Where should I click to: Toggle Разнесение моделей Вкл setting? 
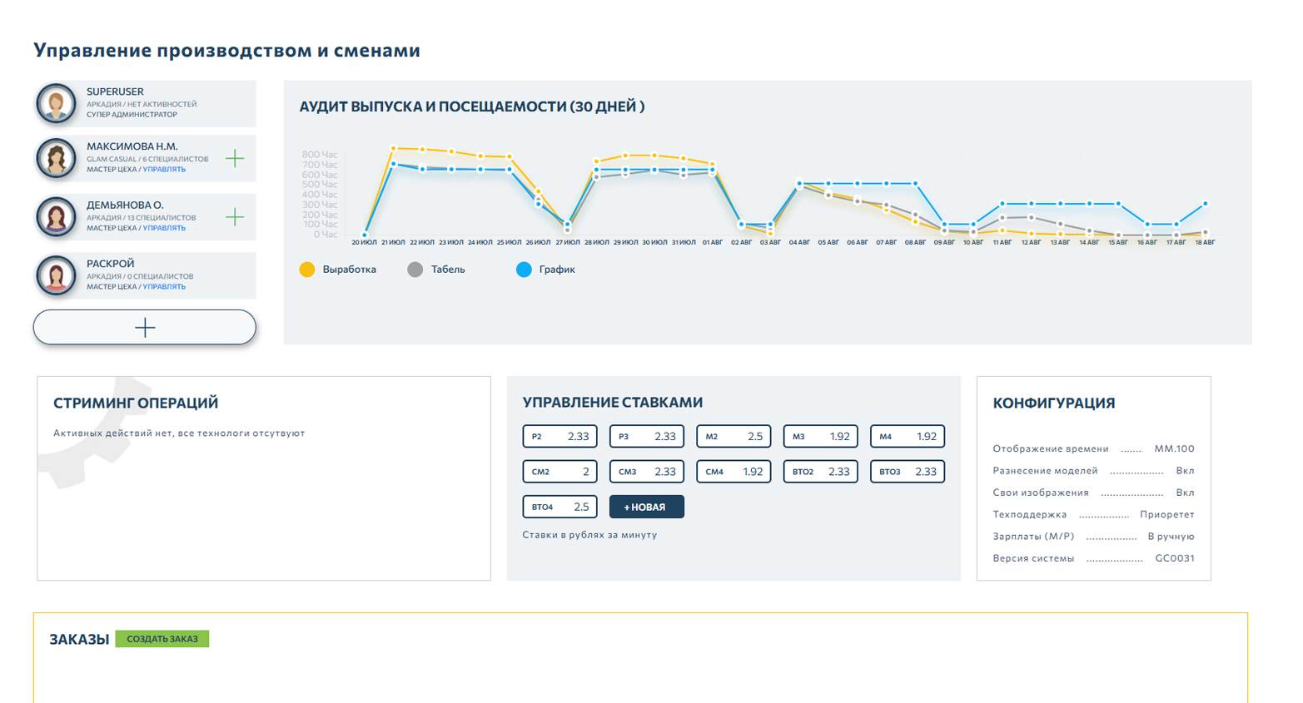coord(1185,471)
